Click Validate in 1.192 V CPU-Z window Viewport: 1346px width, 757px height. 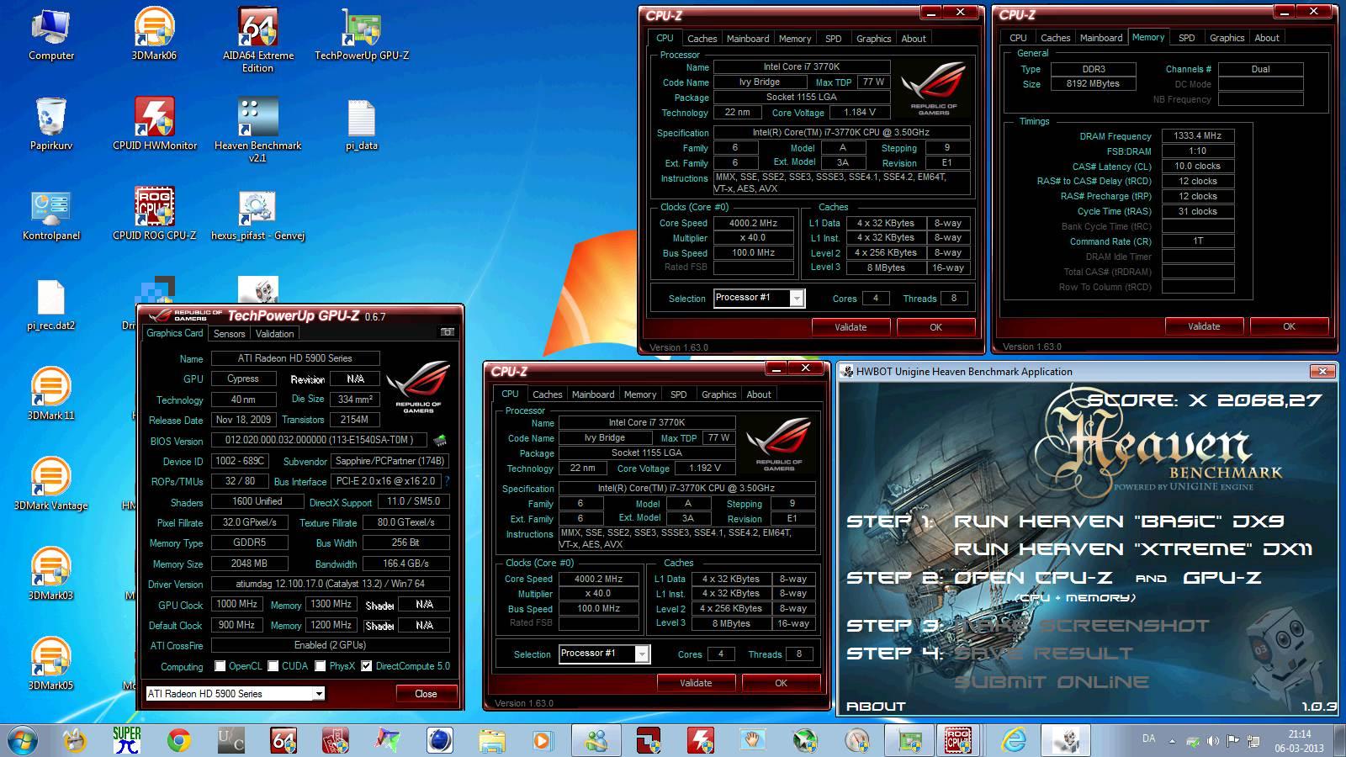tap(696, 683)
